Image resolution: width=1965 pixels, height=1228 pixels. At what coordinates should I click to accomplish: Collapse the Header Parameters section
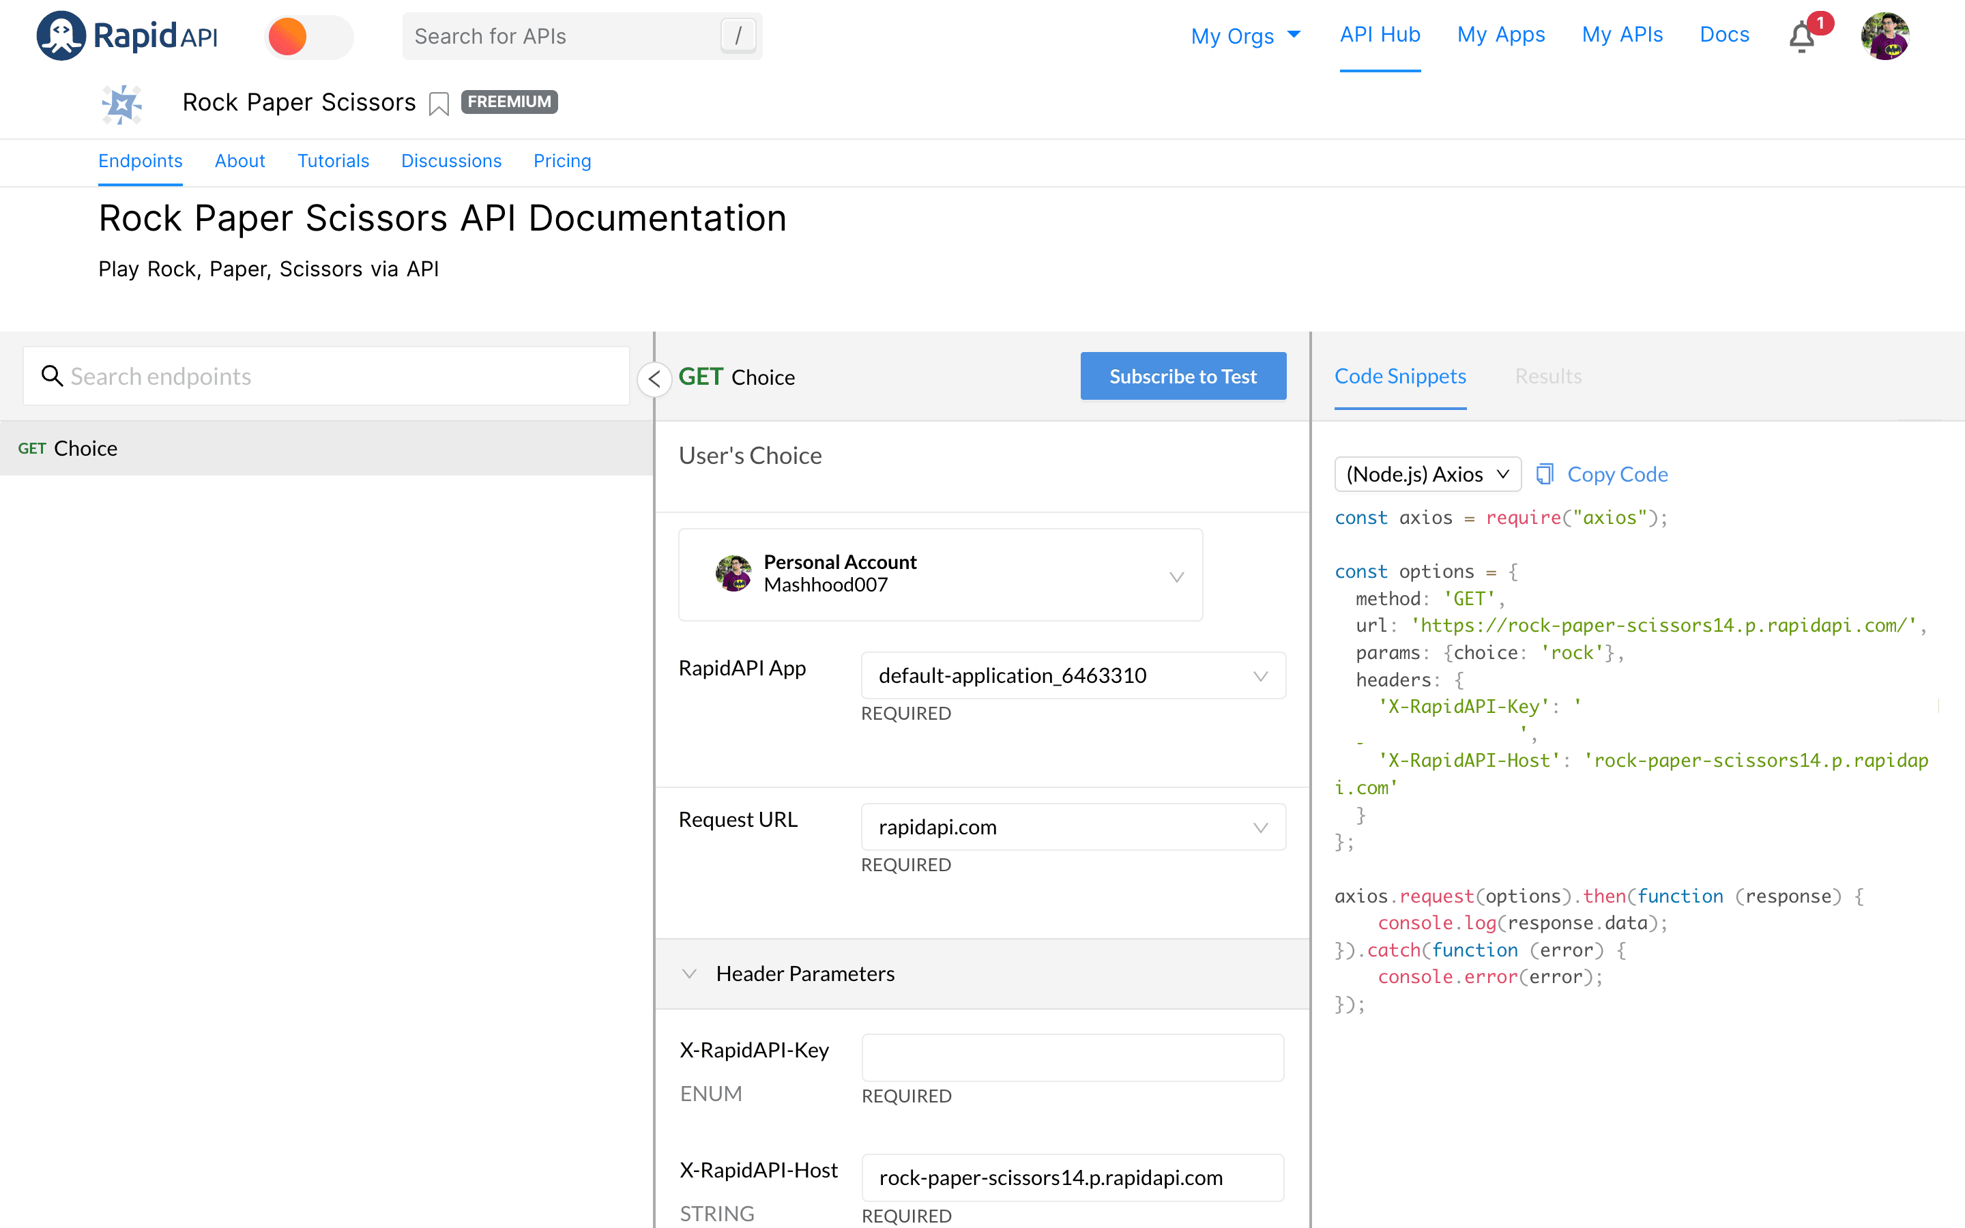click(689, 973)
